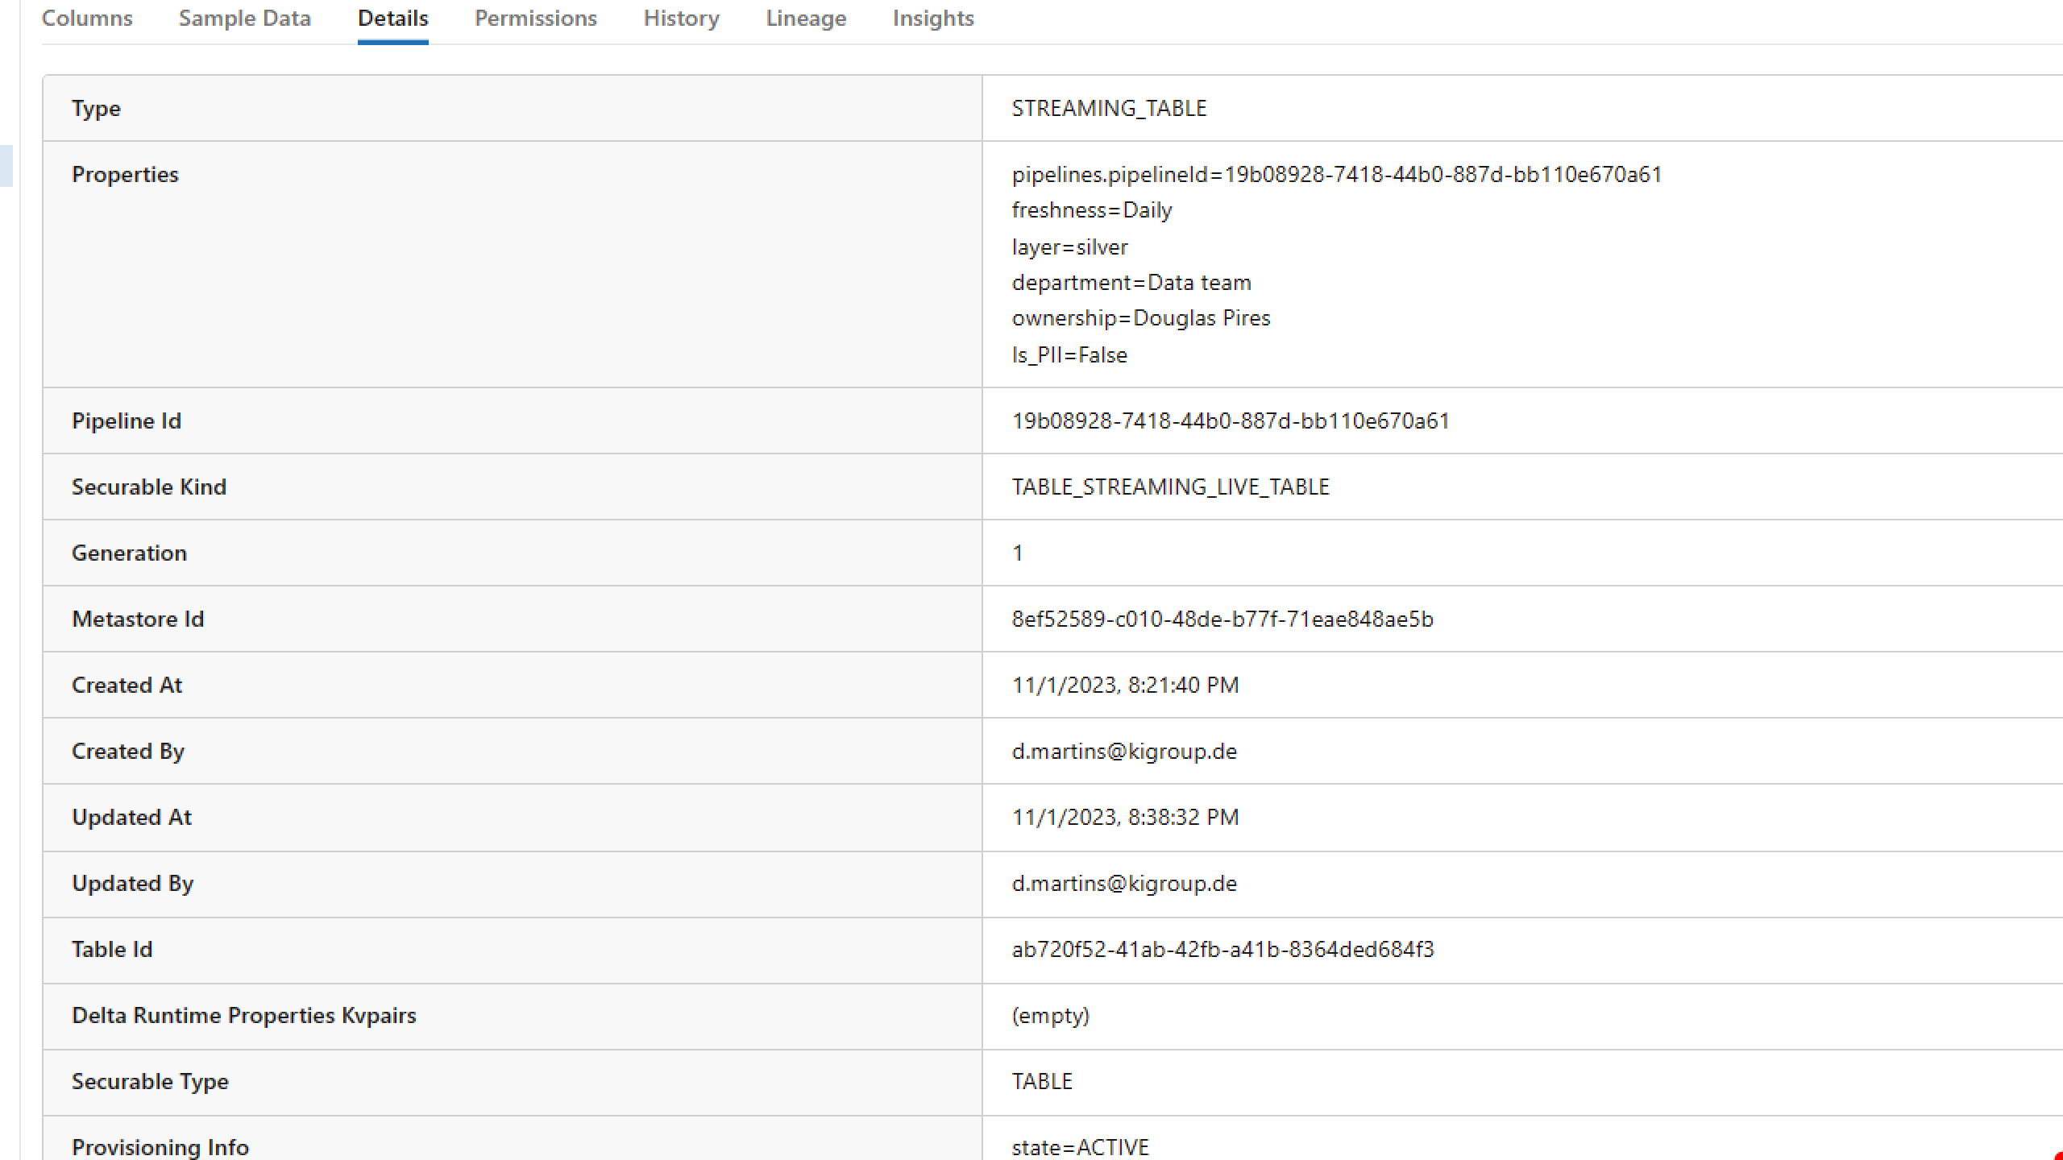Click the Updated By row label
Image resolution: width=2063 pixels, height=1160 pixels.
coord(133,884)
